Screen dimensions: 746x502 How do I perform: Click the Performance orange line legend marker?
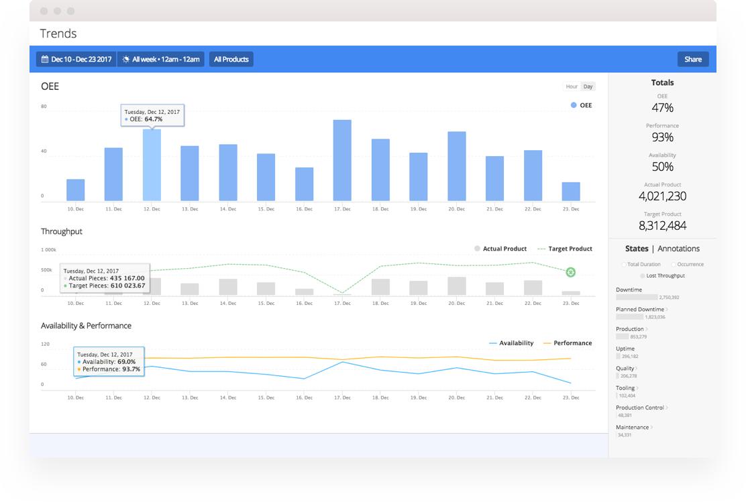pos(547,343)
